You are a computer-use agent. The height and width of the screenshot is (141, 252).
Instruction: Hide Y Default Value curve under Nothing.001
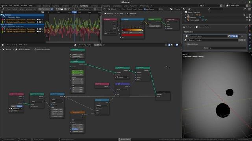tap(4, 31)
